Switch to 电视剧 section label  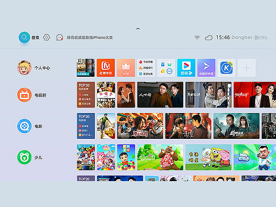(x=40, y=95)
